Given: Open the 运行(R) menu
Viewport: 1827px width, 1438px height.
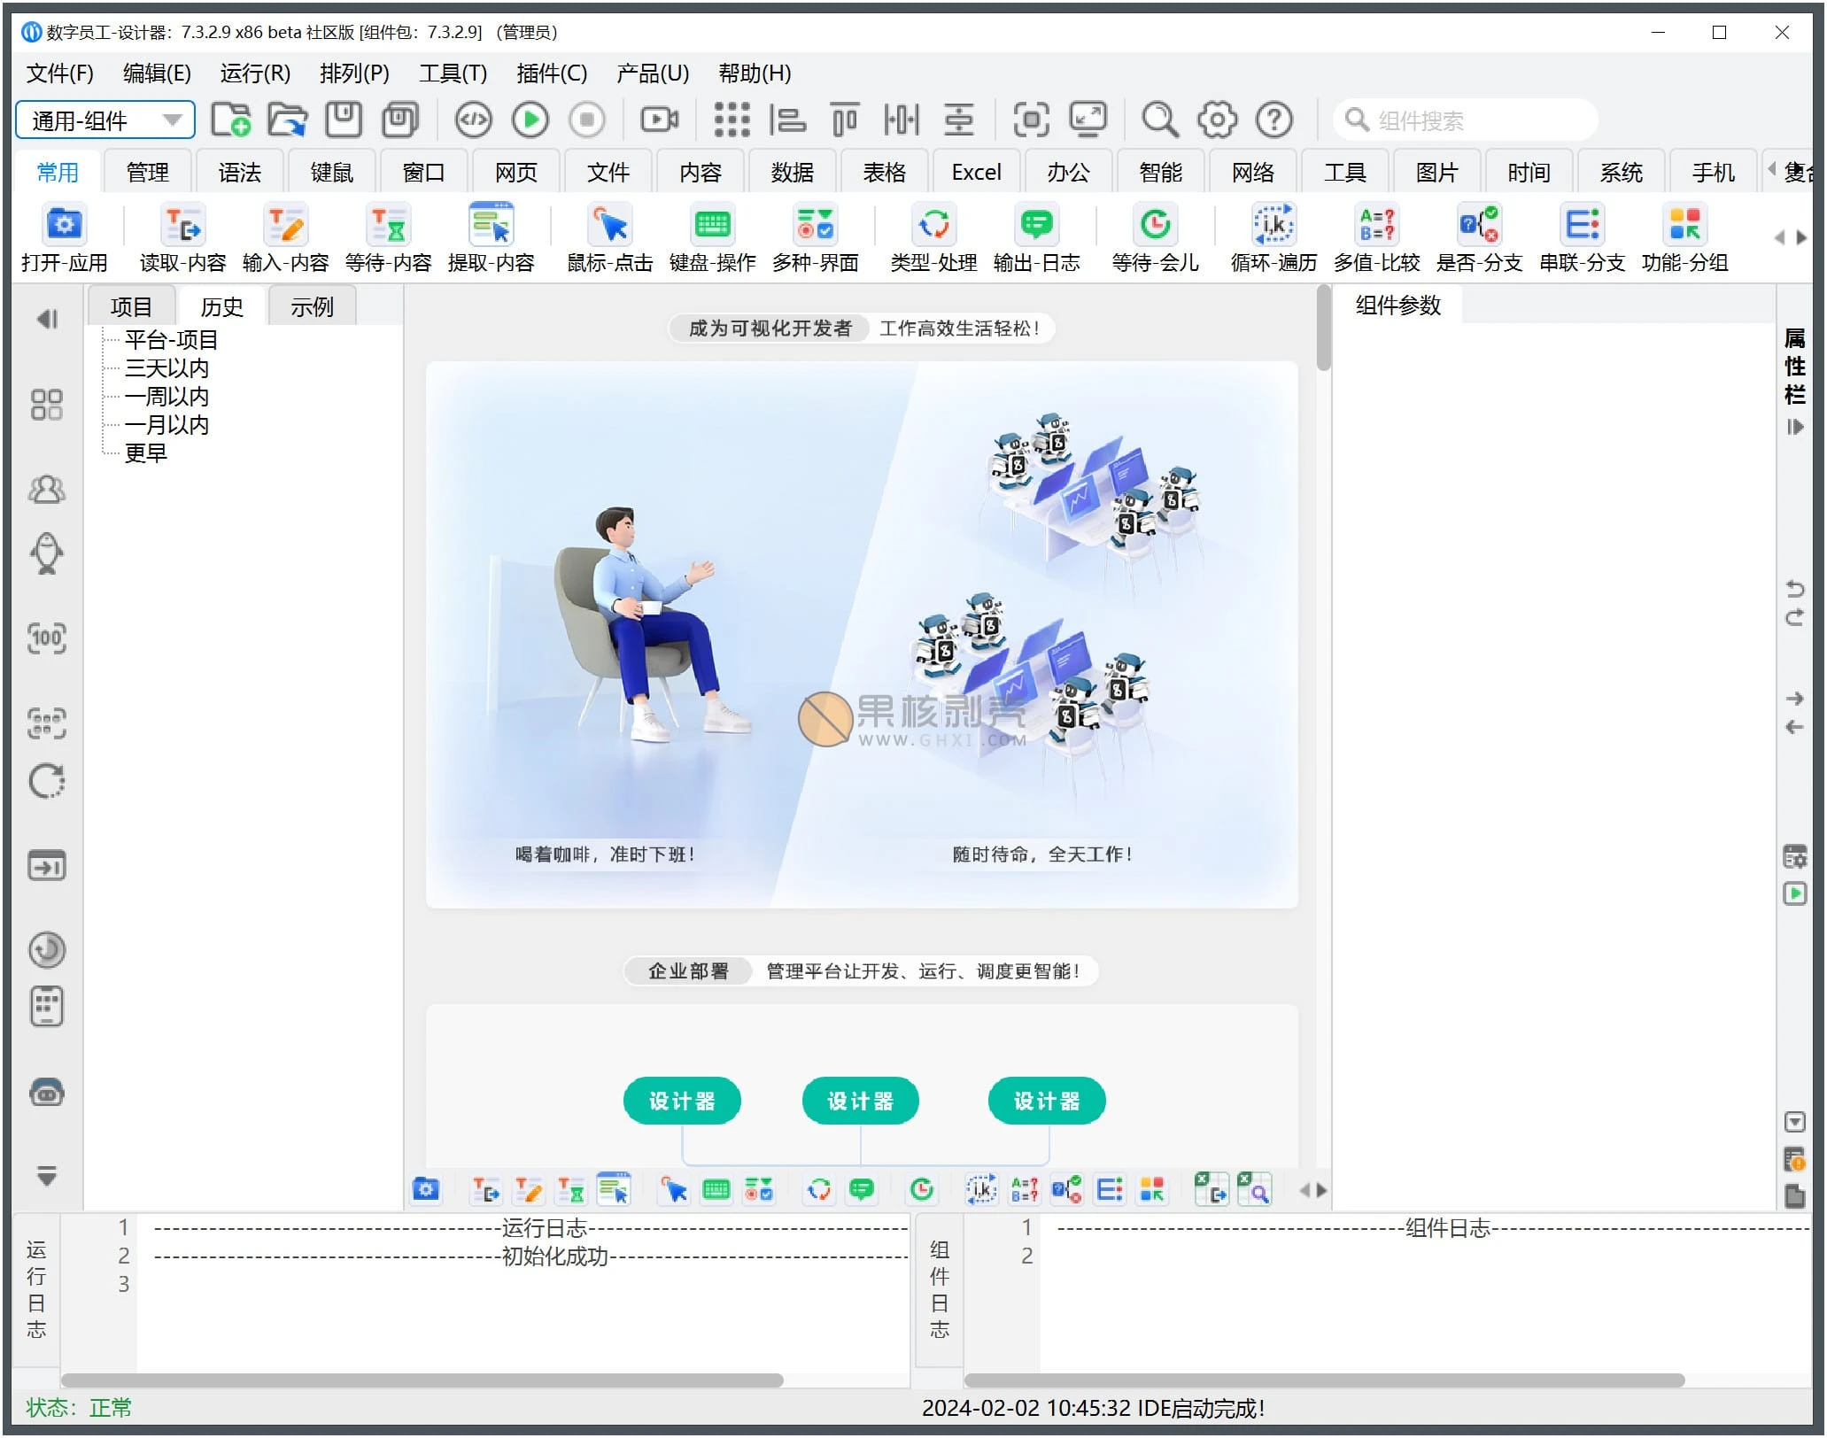Looking at the screenshot, I should click(255, 73).
